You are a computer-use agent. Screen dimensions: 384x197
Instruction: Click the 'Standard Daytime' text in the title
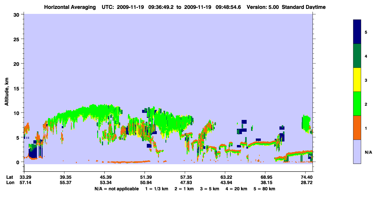pos(304,7)
